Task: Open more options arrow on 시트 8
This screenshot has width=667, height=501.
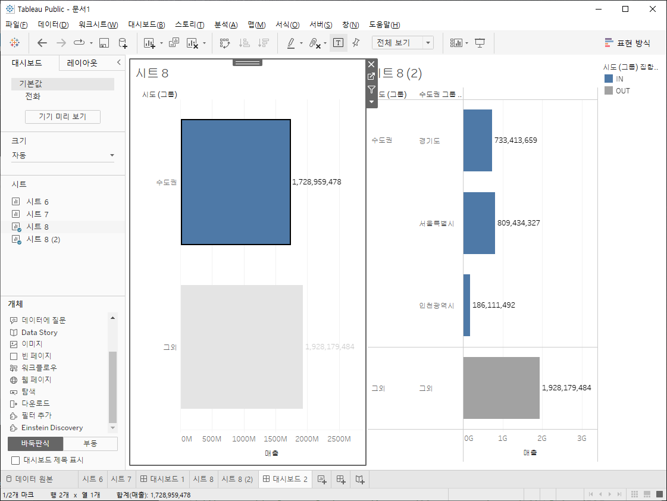Action: pos(371,102)
